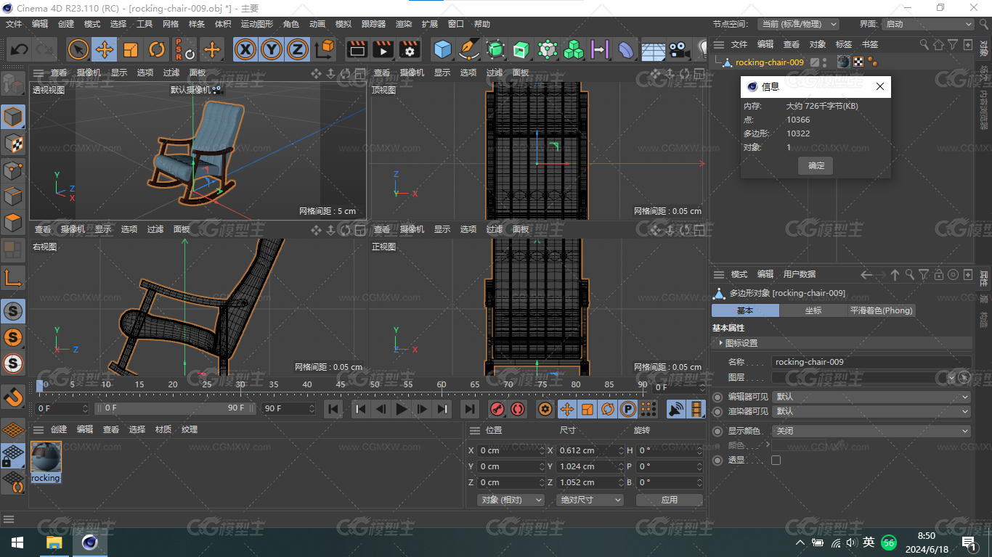Click the 应用 button

[x=670, y=500]
